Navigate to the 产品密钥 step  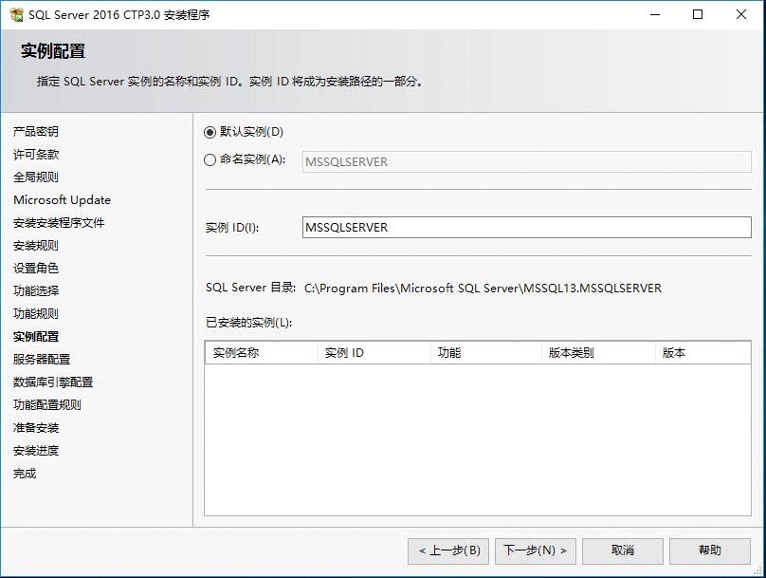click(36, 131)
